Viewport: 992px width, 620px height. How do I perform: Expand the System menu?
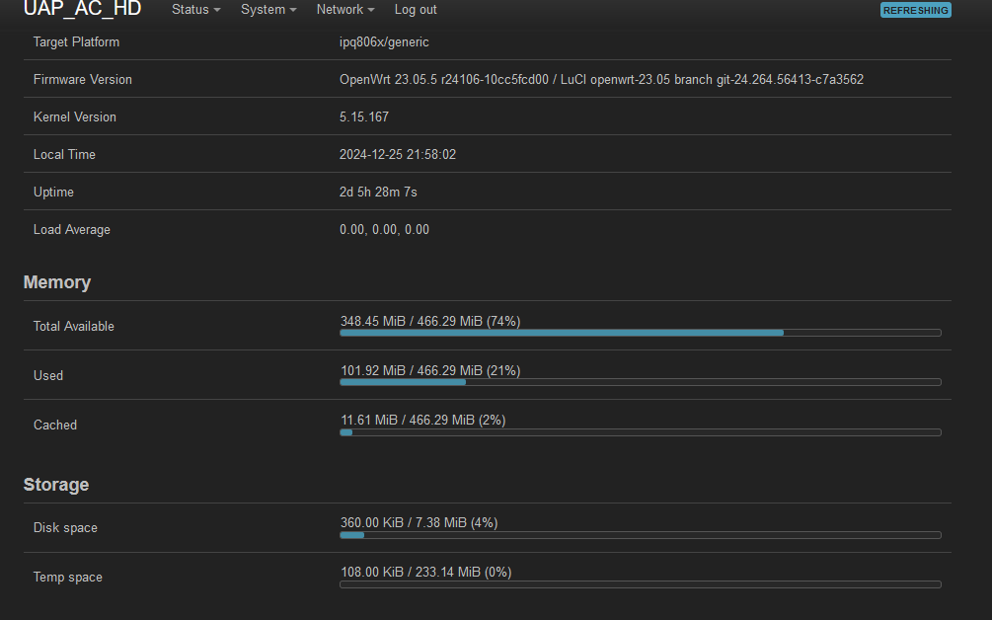click(x=268, y=10)
